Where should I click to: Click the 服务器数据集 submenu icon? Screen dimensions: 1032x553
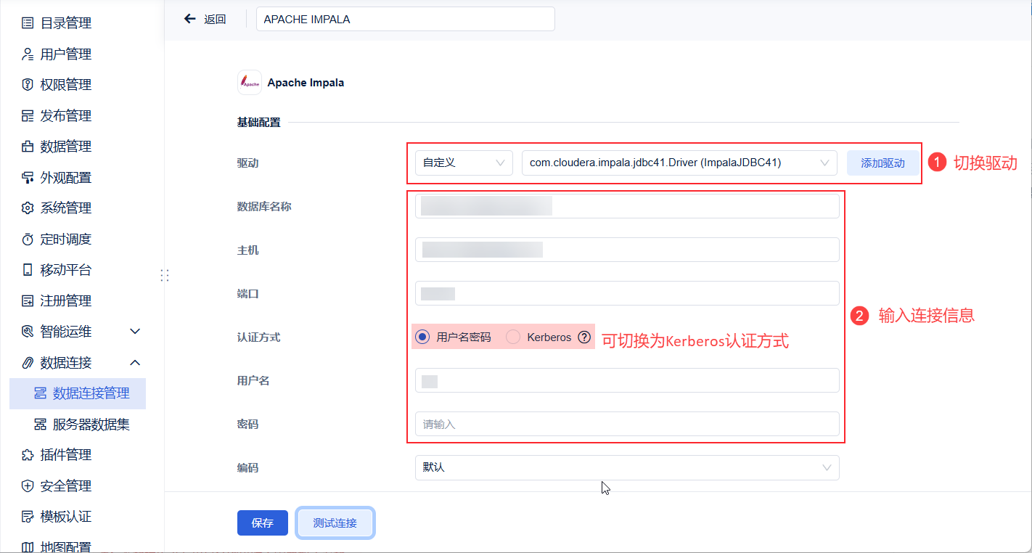click(x=41, y=425)
